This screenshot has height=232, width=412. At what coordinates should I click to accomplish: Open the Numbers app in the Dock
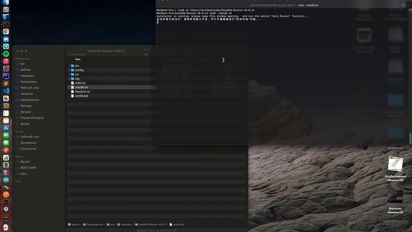point(6,157)
